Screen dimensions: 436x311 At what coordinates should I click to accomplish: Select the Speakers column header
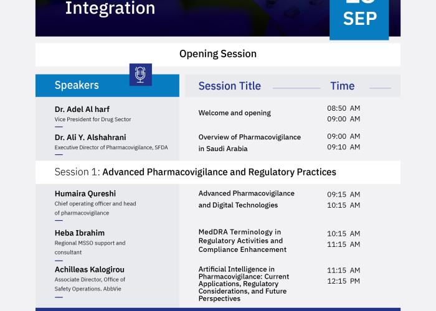77,85
